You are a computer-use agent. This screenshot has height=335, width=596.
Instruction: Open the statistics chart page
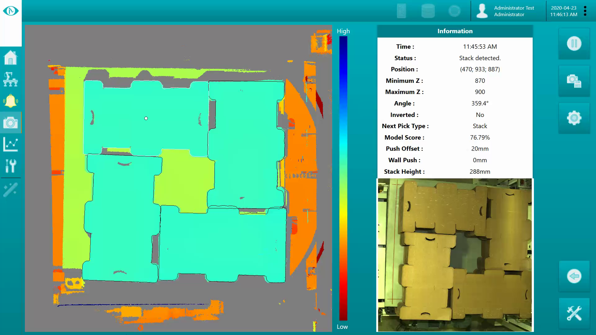(x=11, y=145)
